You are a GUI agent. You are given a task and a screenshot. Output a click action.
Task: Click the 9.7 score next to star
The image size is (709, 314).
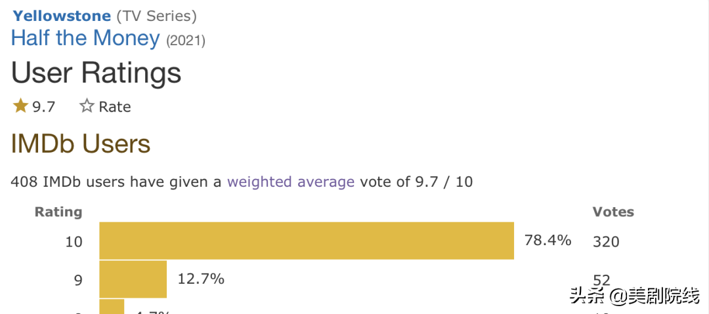(44, 107)
